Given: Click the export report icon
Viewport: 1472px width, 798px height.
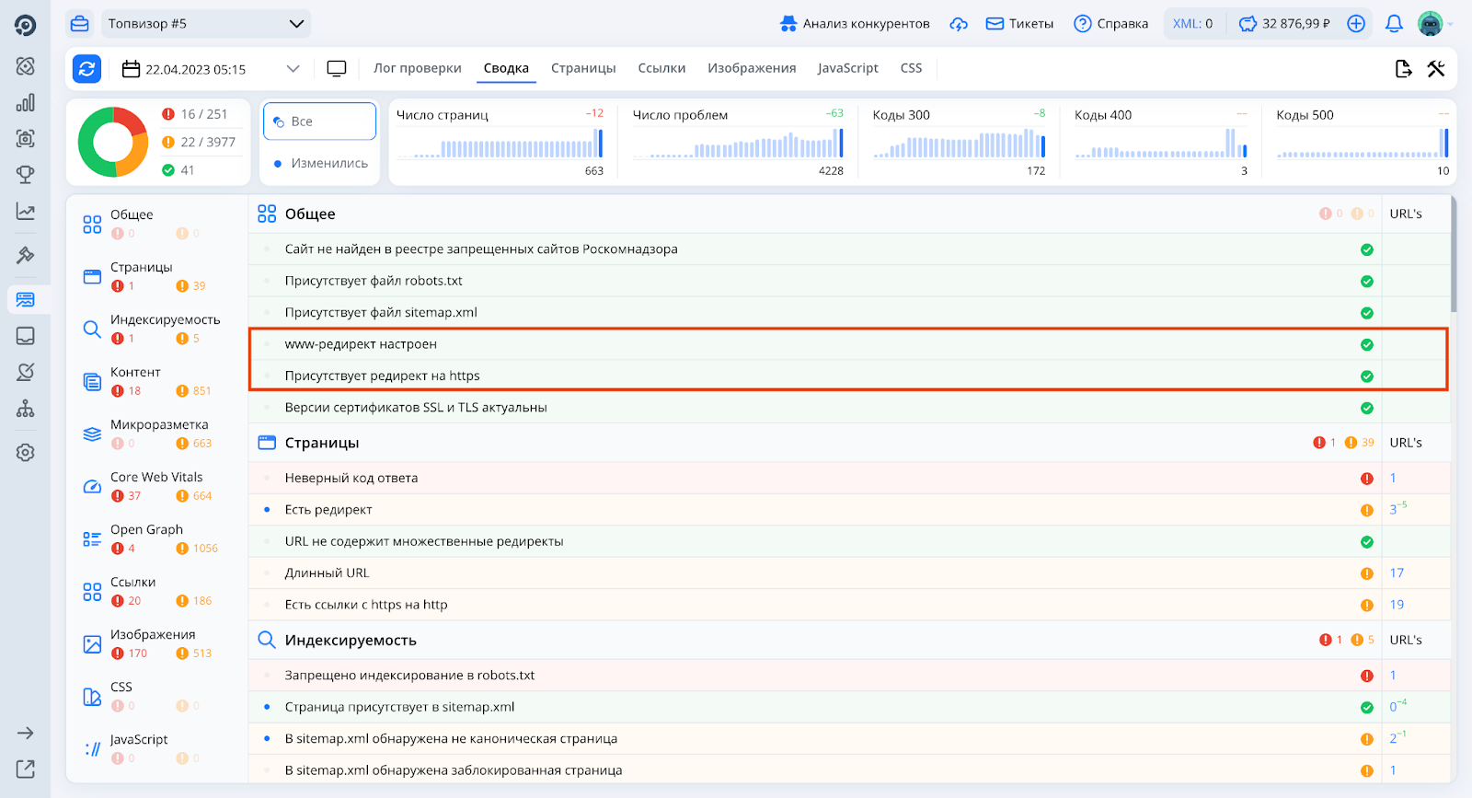Looking at the screenshot, I should click(1403, 69).
